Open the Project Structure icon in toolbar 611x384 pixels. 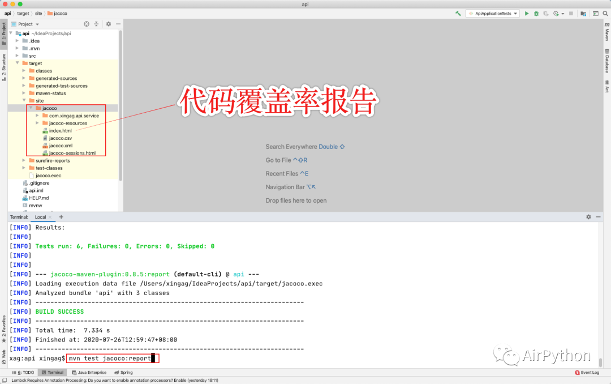583,13
